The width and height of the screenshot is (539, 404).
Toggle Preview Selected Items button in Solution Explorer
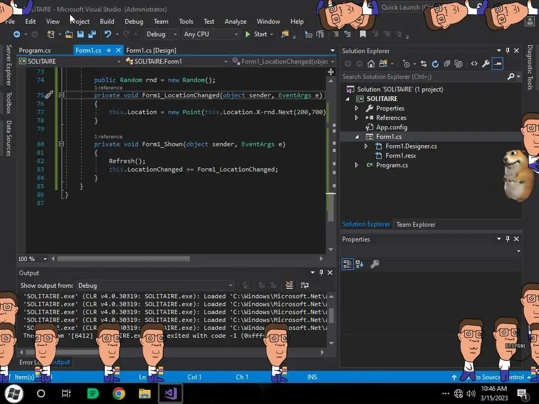pos(497,64)
